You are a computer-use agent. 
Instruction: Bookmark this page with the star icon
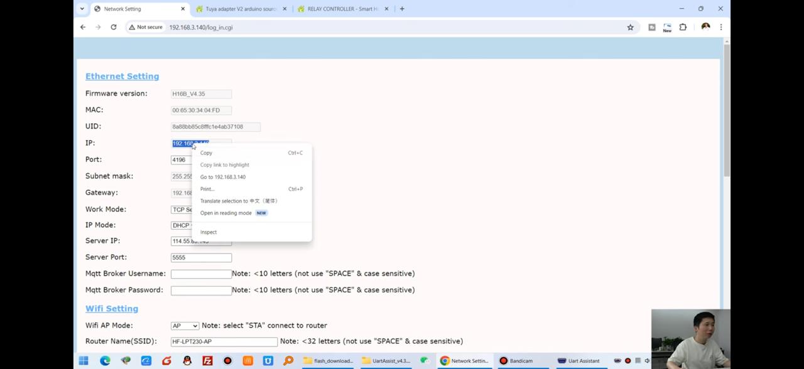630,27
